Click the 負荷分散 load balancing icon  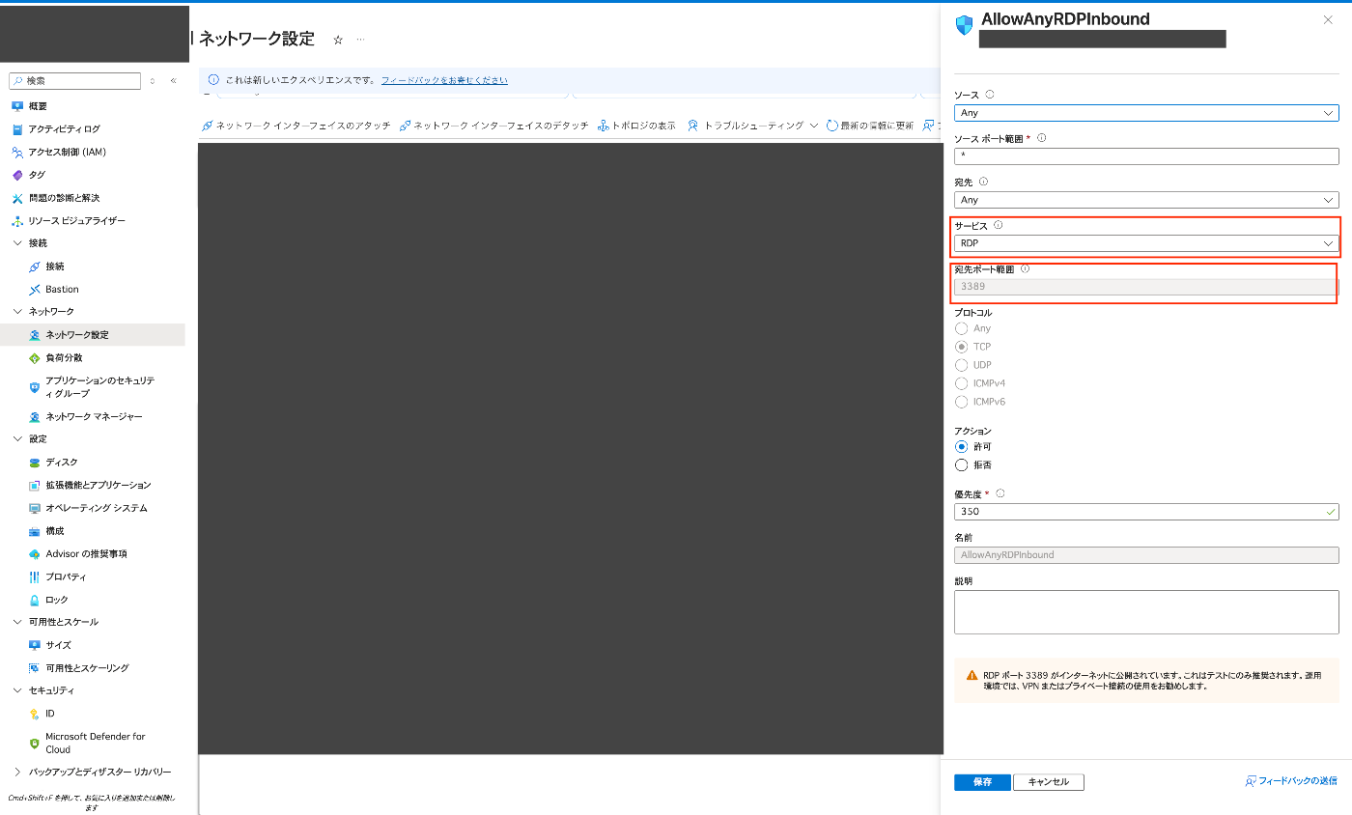coord(35,358)
